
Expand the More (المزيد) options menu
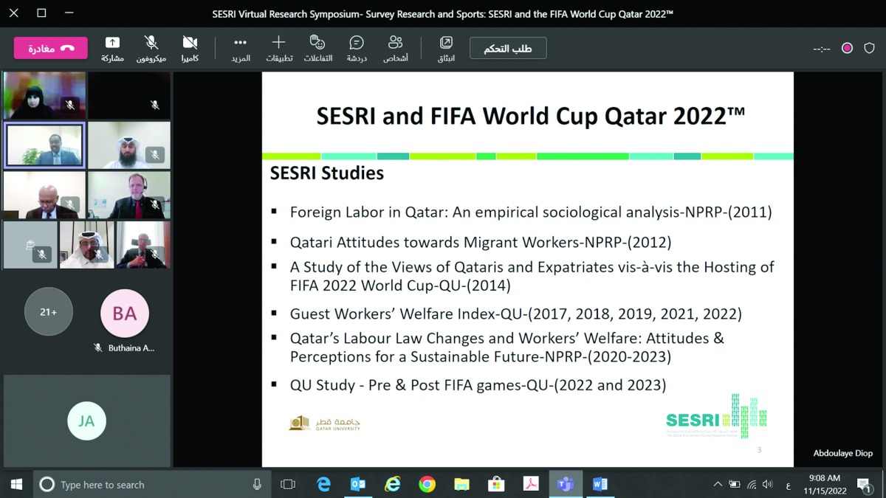240,48
